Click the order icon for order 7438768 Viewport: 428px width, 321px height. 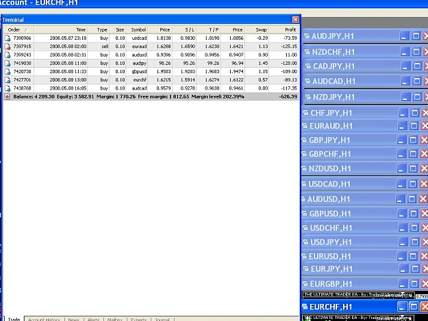pos(8,88)
